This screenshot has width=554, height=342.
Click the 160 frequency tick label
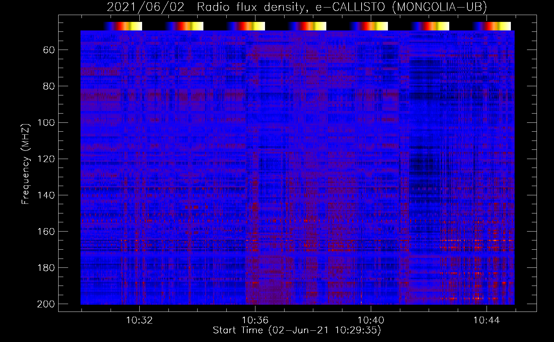[x=46, y=232]
